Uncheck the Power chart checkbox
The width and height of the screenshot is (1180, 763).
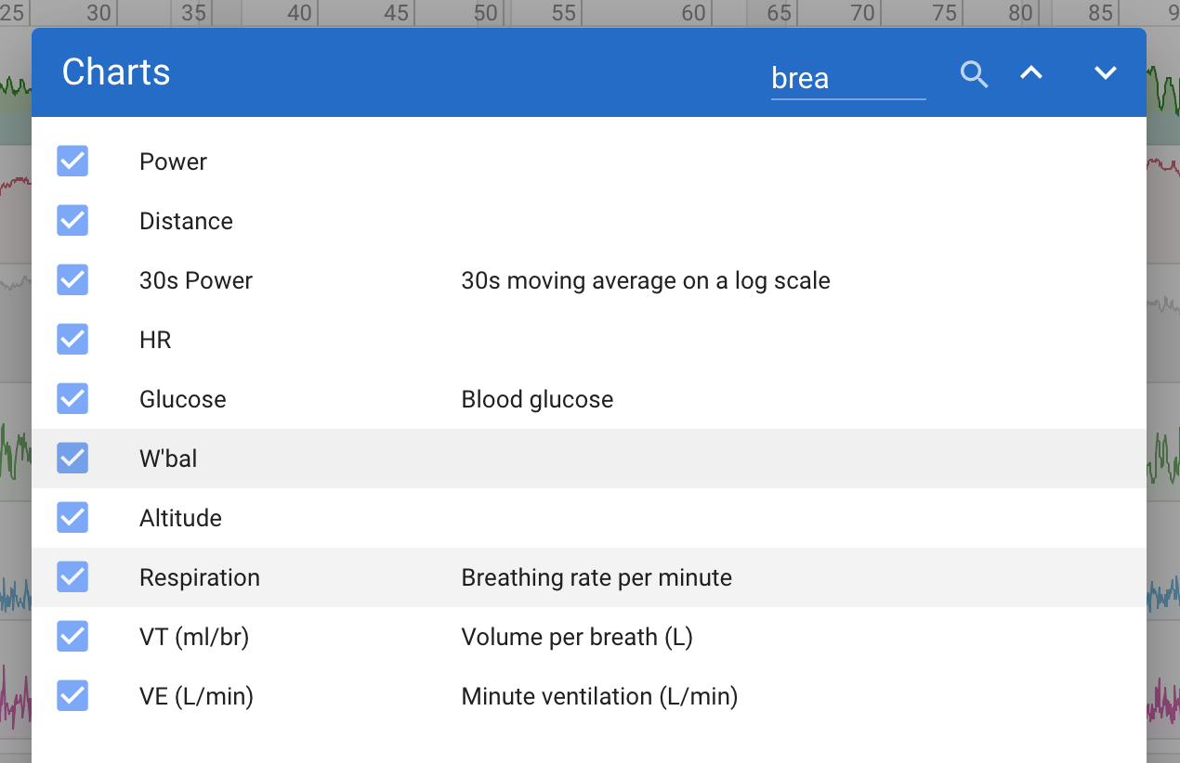coord(72,161)
